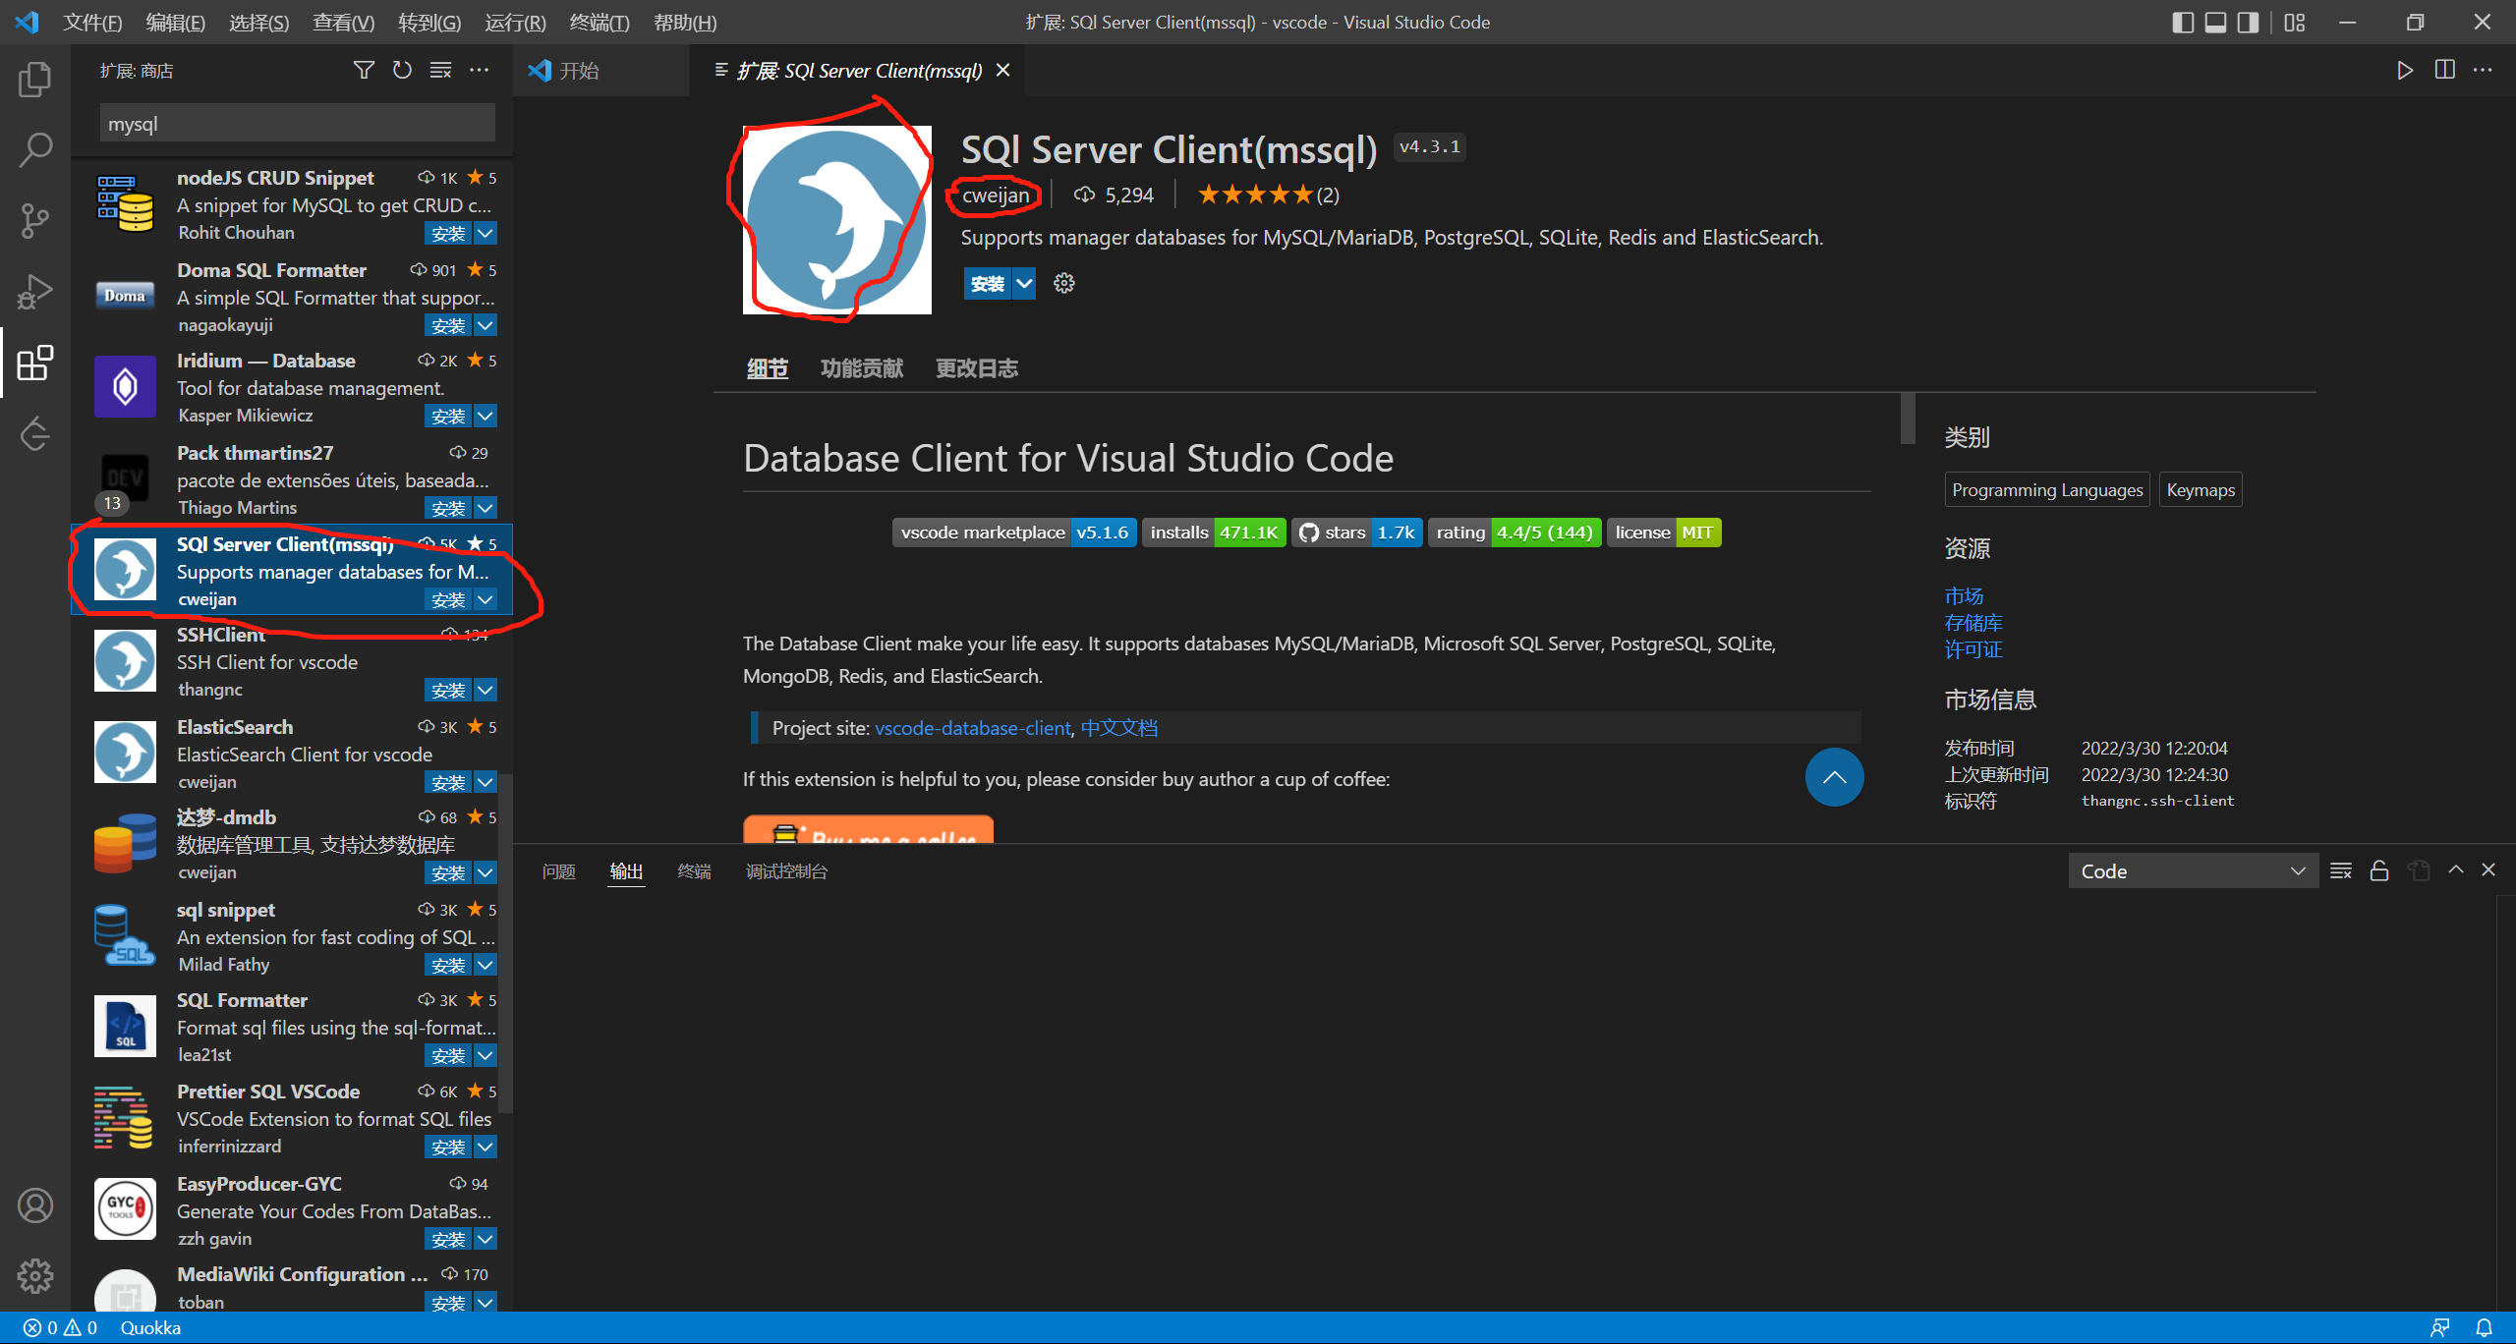Open Run and Debug view

tap(35, 292)
